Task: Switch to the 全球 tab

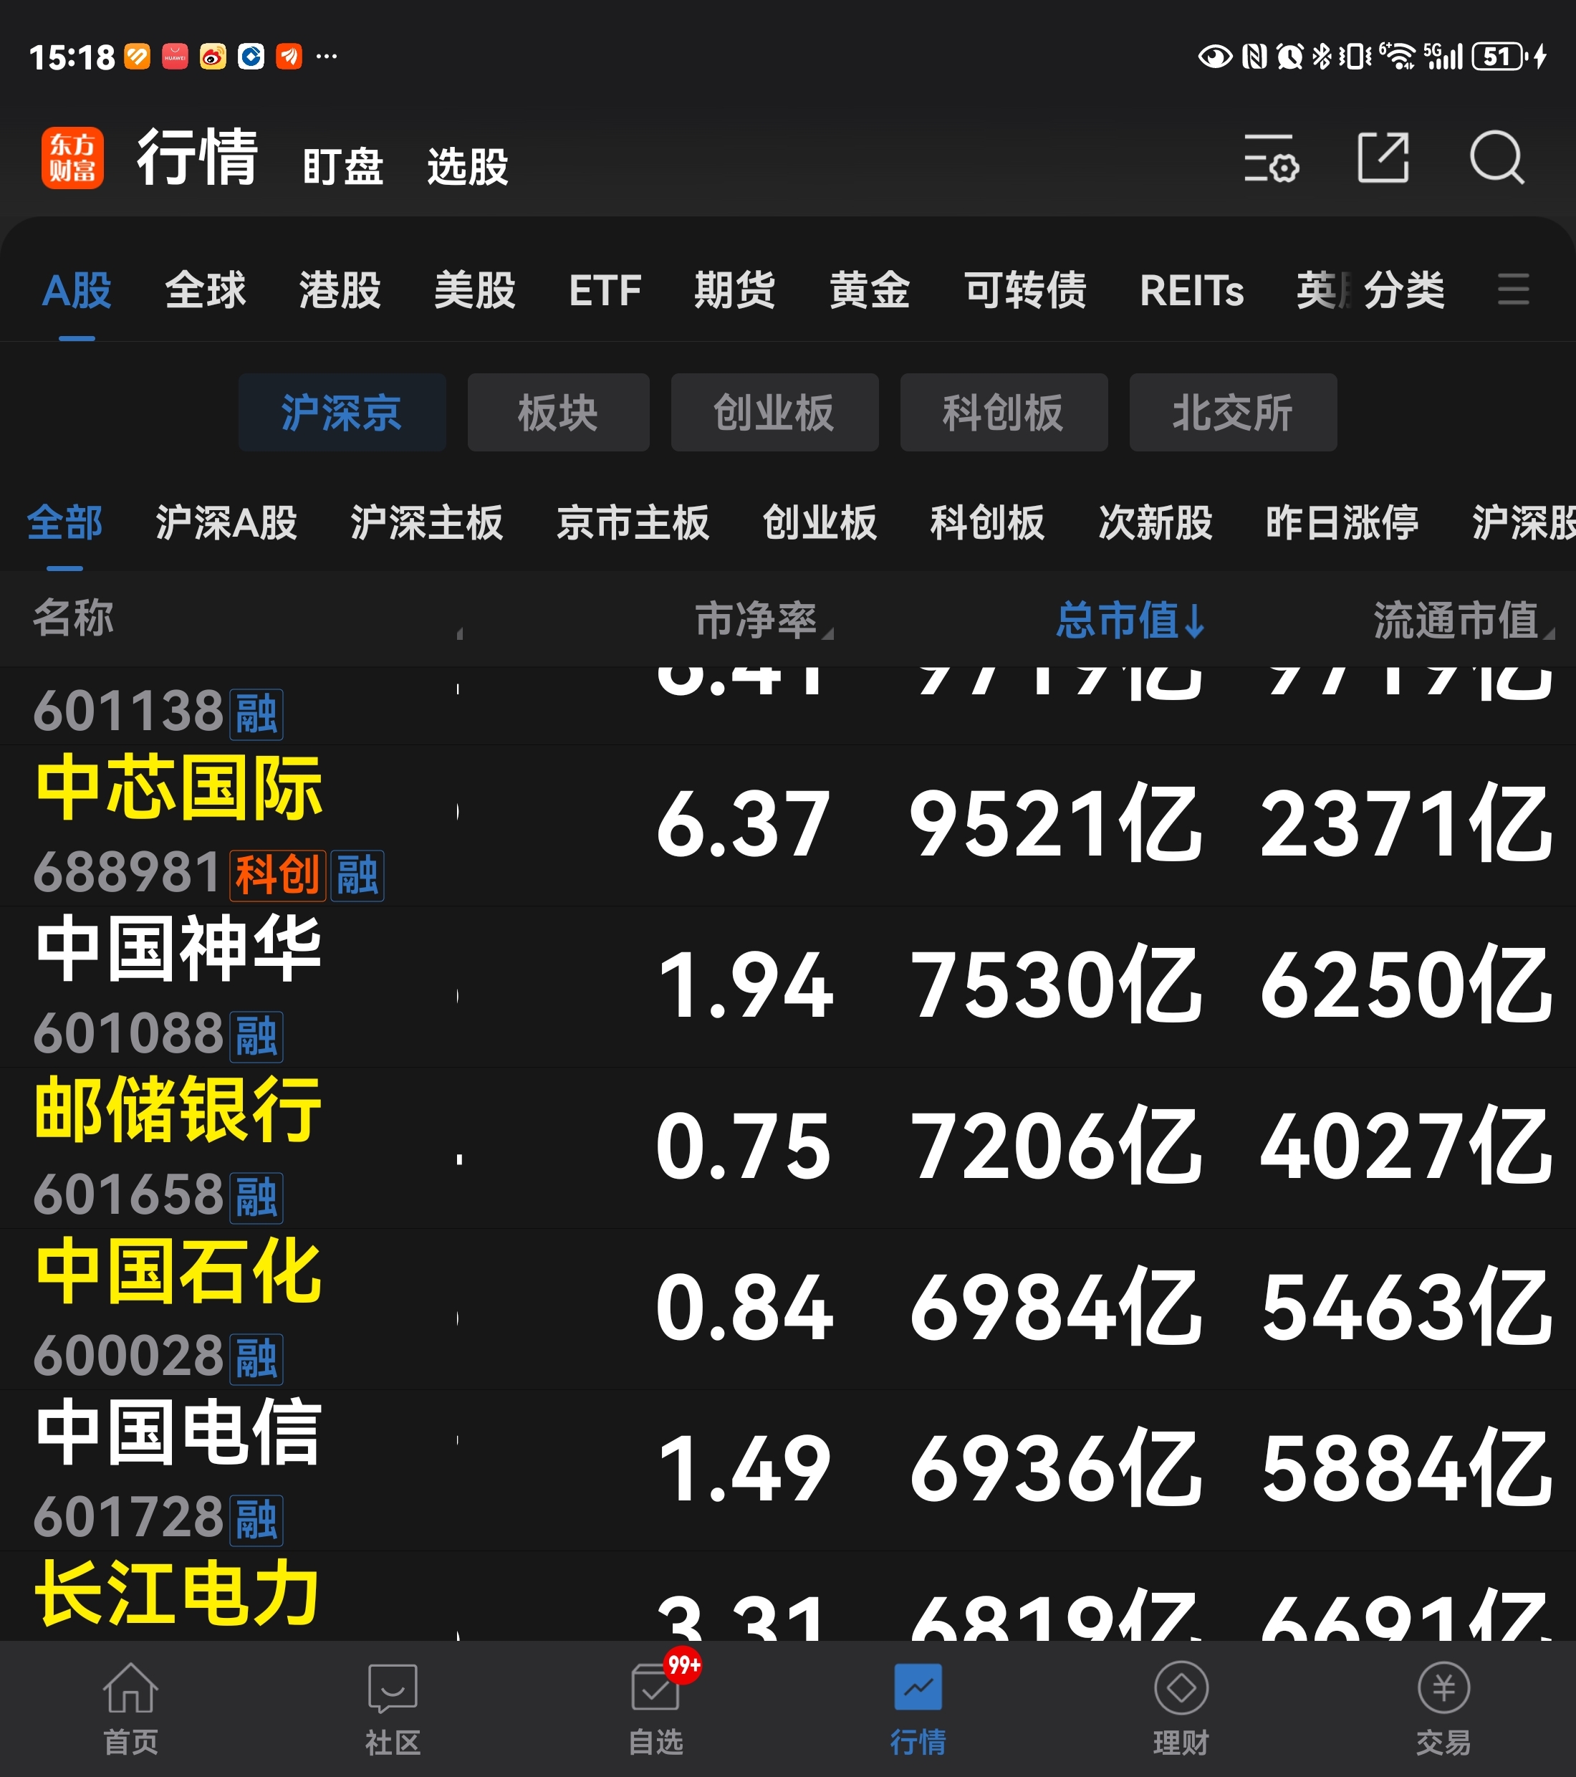Action: click(205, 290)
